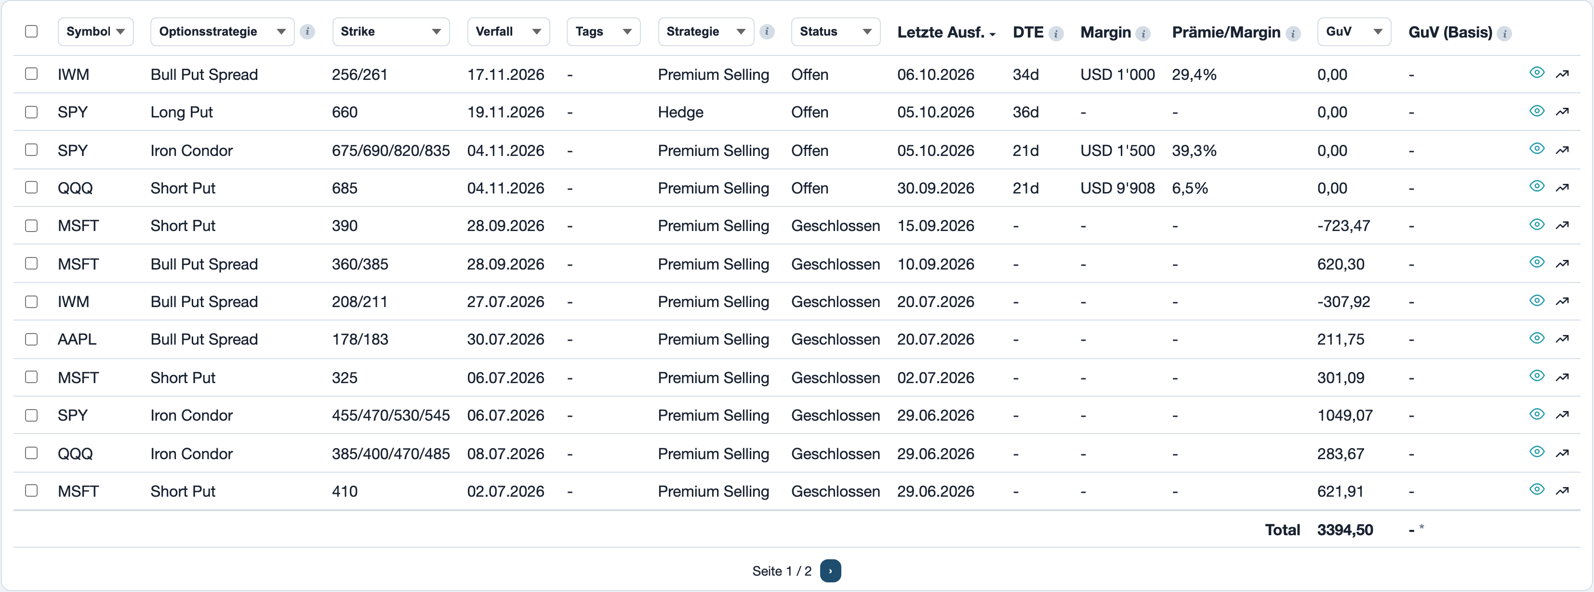Click eye icon for AAPL Bull Put Spread
This screenshot has height=592, width=1594.
1537,338
